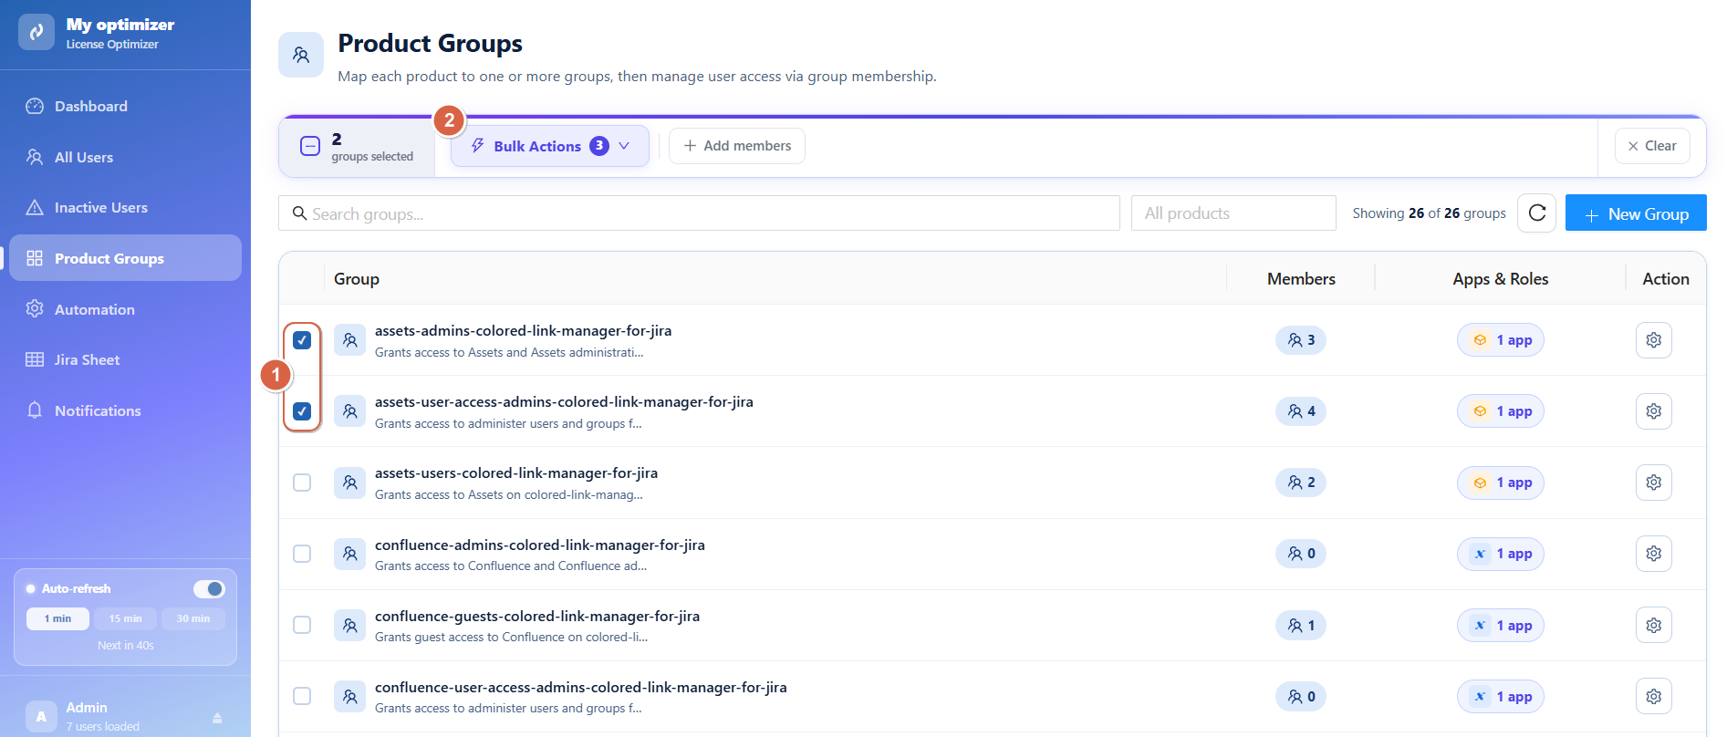Click group icon of assets-users-colored-link-manager-for-jira
This screenshot has height=737, width=1727.
349,483
